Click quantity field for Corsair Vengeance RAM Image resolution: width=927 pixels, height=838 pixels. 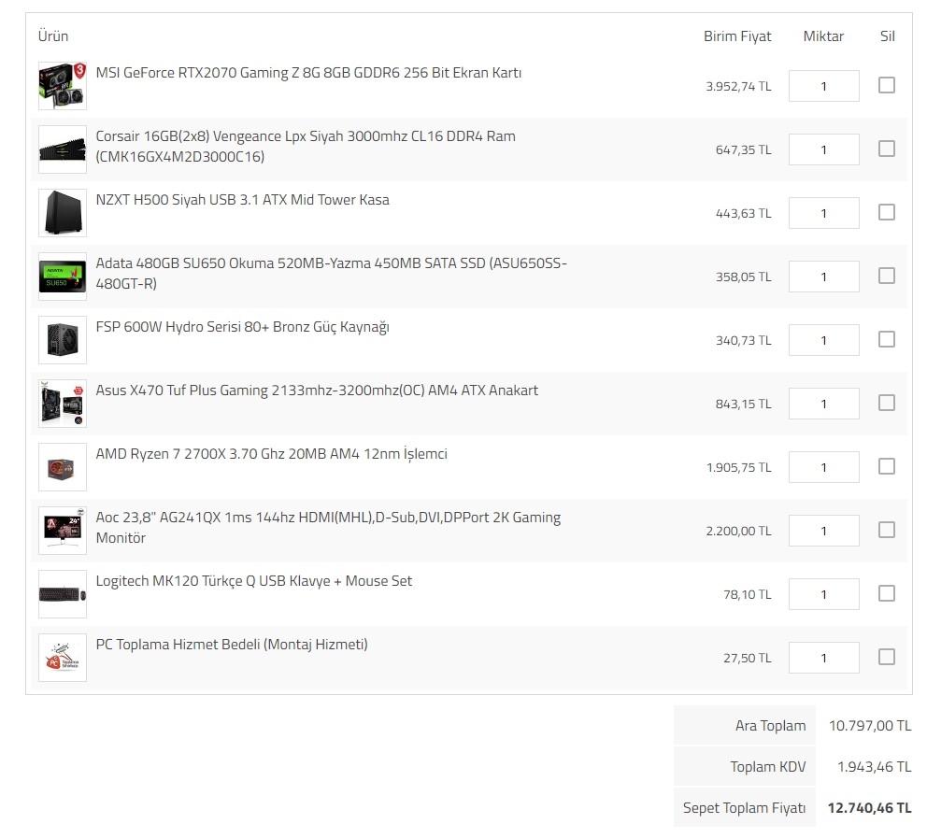[823, 149]
